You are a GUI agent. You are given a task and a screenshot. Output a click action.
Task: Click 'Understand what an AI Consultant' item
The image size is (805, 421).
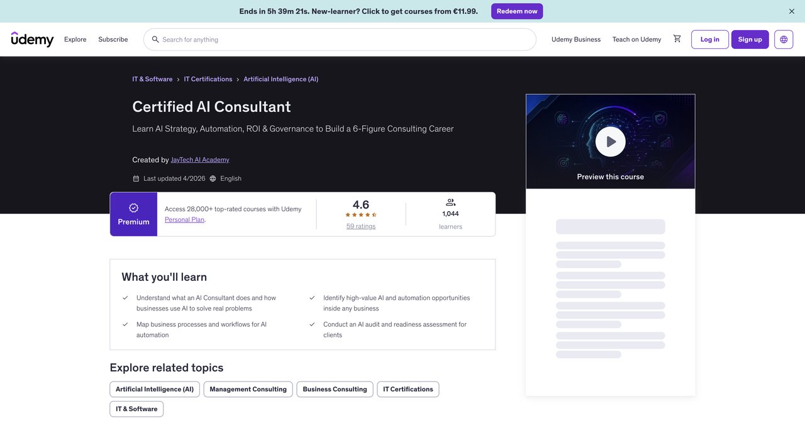click(206, 303)
